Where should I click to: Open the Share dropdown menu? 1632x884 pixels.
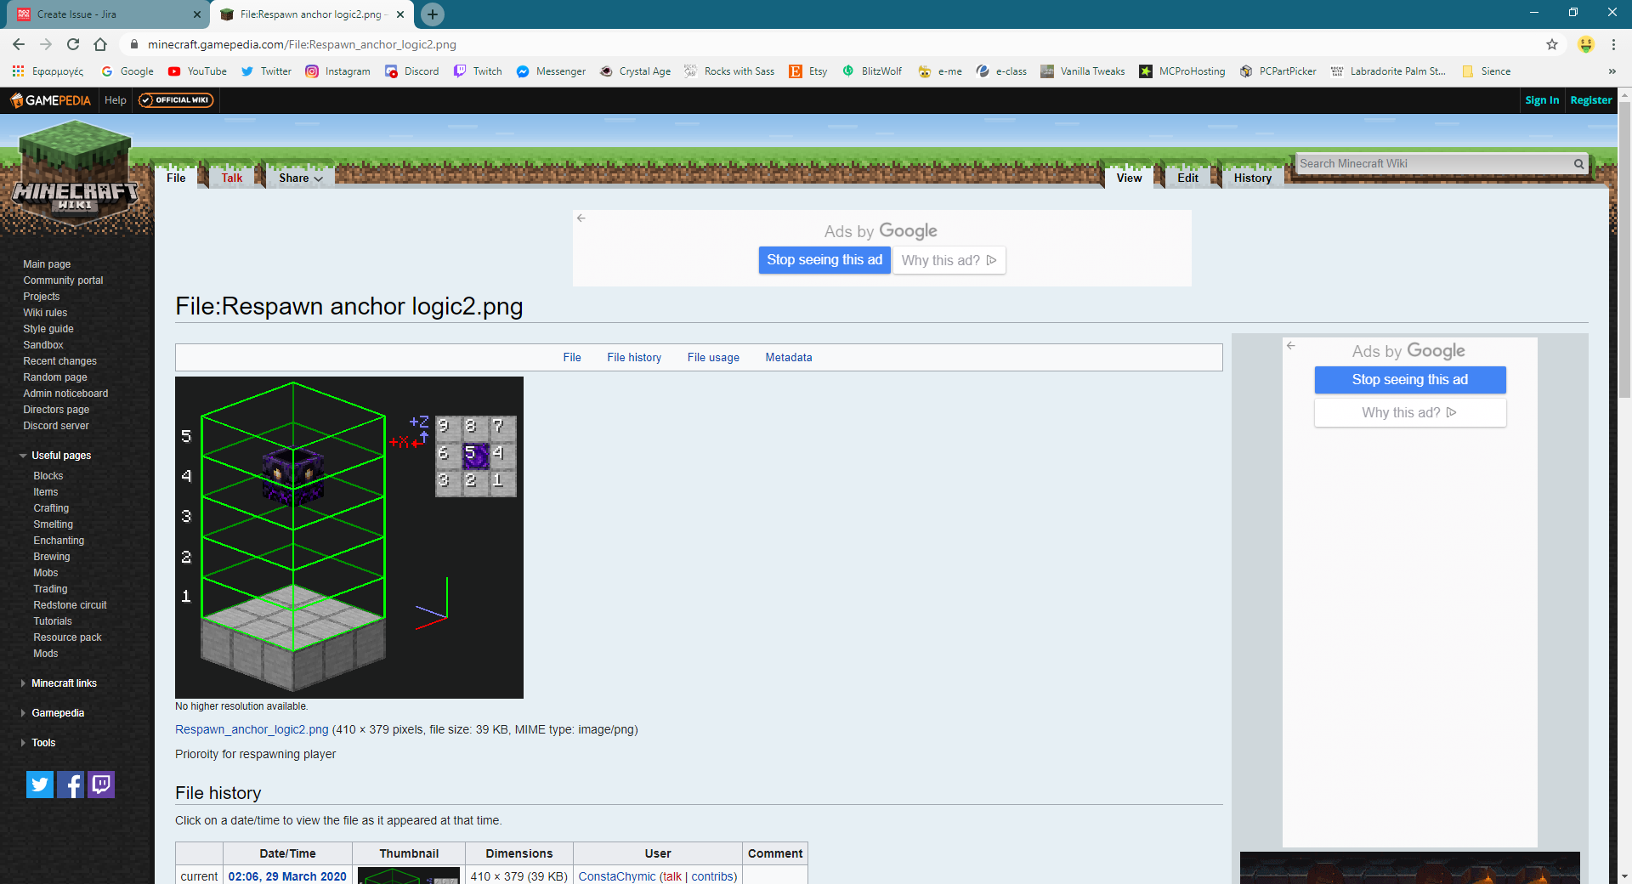click(301, 178)
